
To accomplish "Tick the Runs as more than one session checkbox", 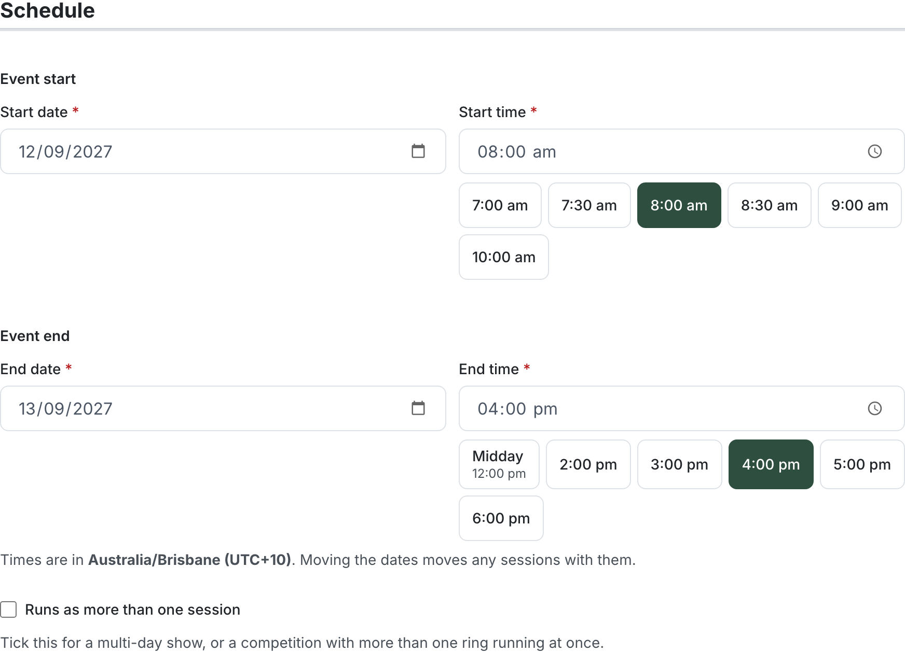I will 8,609.
